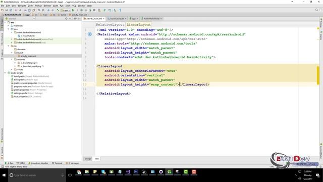This screenshot has height=182, width=323.
Task: Click the Windows Start button
Action: tap(4, 175)
